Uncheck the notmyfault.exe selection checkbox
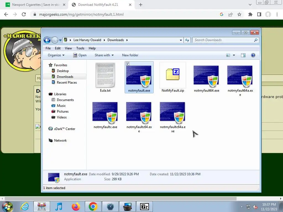The height and width of the screenshot is (212, 283). (x=127, y=63)
